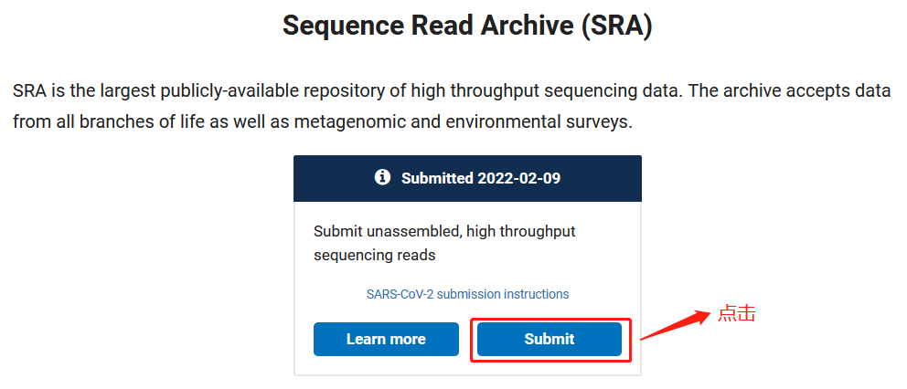Click the 'from all branches of life' line

[322, 122]
